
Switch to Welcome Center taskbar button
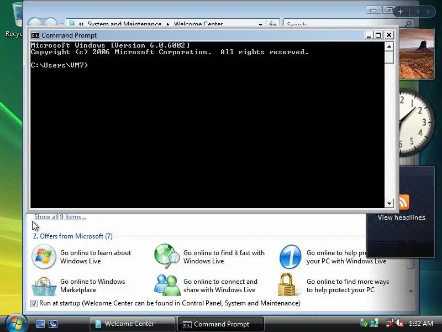pos(132,324)
